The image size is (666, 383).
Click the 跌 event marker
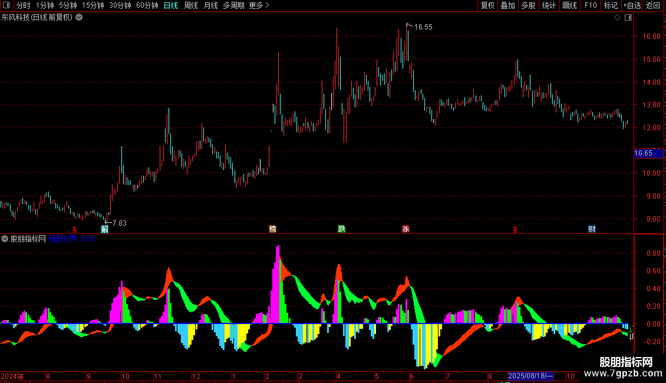click(x=341, y=229)
